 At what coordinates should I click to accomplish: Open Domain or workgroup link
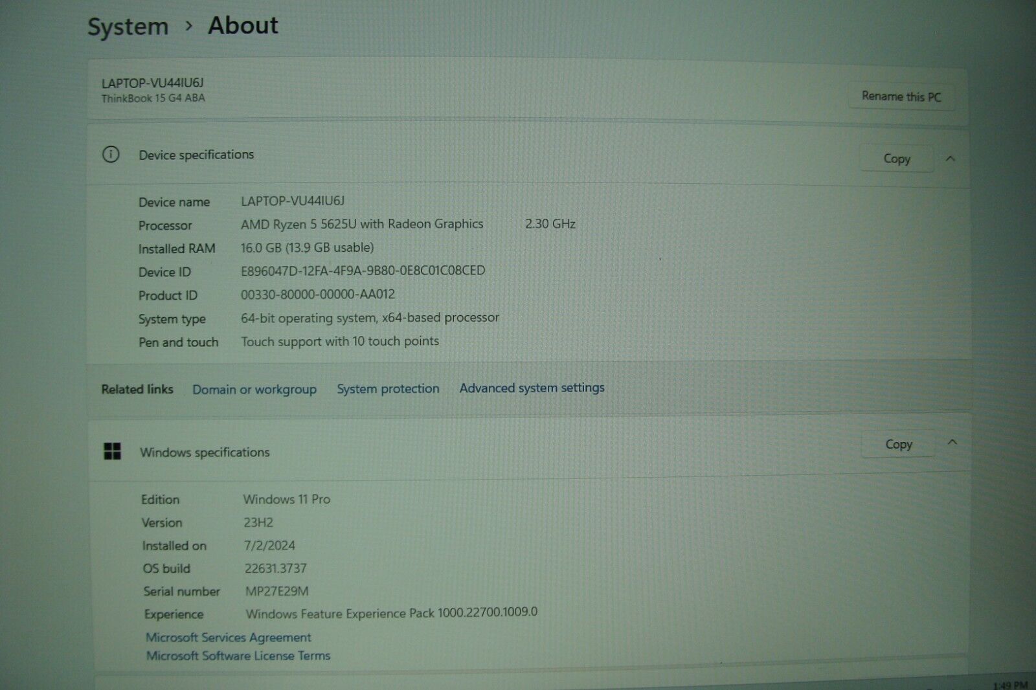point(254,390)
